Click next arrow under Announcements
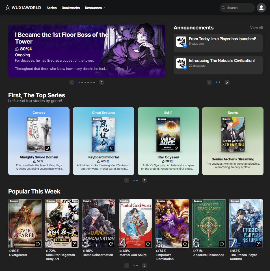This screenshot has height=271, width=270. (227, 82)
